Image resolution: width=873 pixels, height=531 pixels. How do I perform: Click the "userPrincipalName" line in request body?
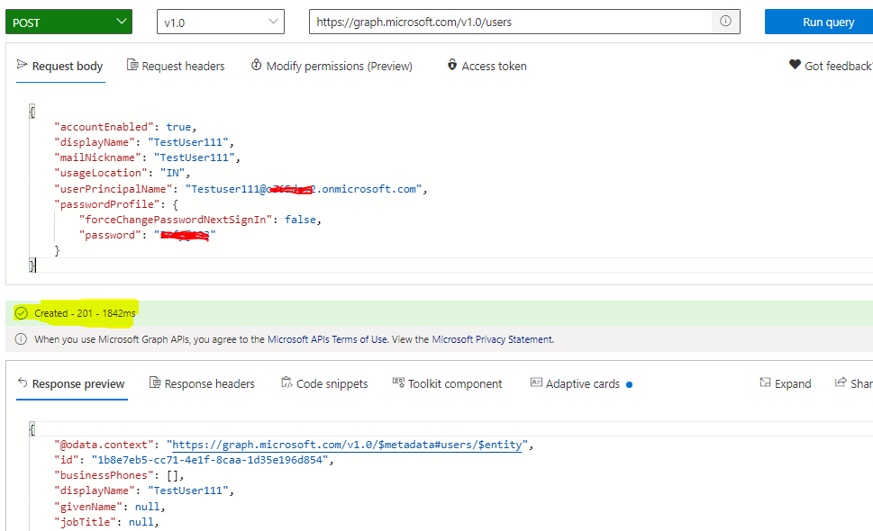coord(241,189)
